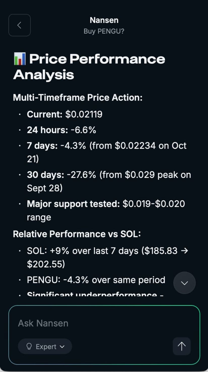Tap the arrow icon next to $185.83
The height and width of the screenshot is (372, 208).
click(185, 251)
